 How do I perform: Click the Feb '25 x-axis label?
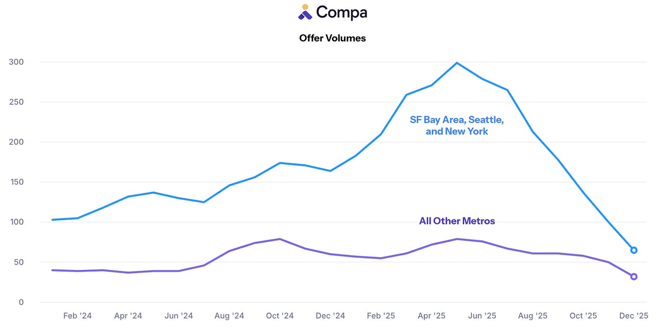[381, 316]
